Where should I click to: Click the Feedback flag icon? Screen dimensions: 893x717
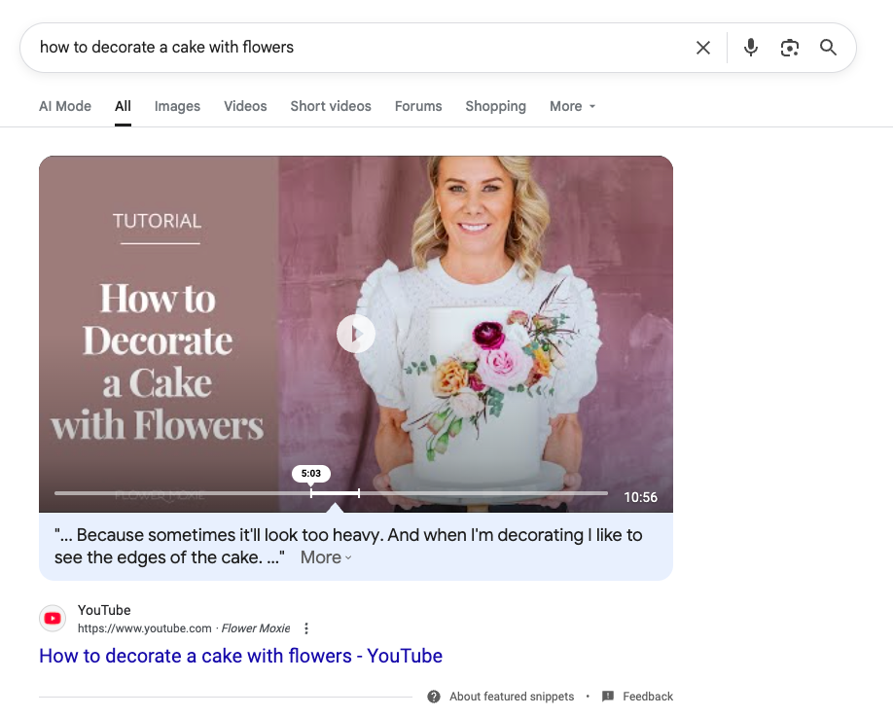click(608, 697)
